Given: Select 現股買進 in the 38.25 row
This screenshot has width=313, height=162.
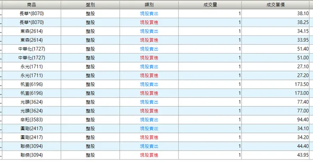Looking at the screenshot, I should [x=149, y=22].
